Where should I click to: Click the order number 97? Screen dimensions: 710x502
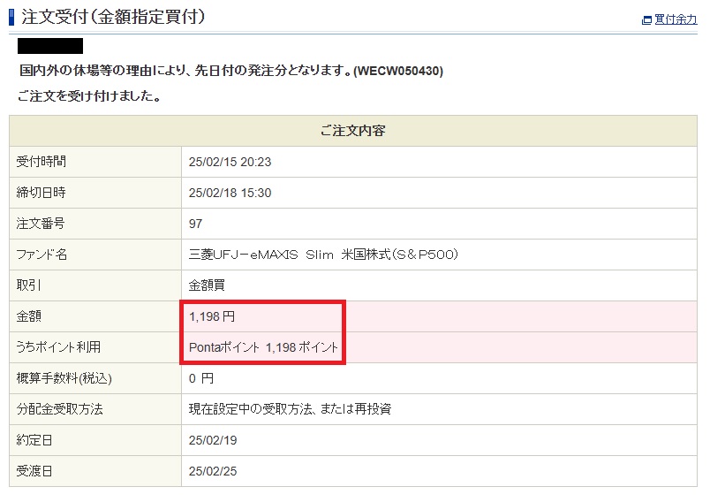tap(196, 224)
